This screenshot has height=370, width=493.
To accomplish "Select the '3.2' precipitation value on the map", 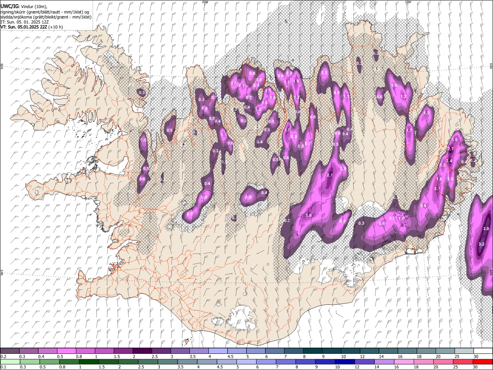I will (481, 244).
